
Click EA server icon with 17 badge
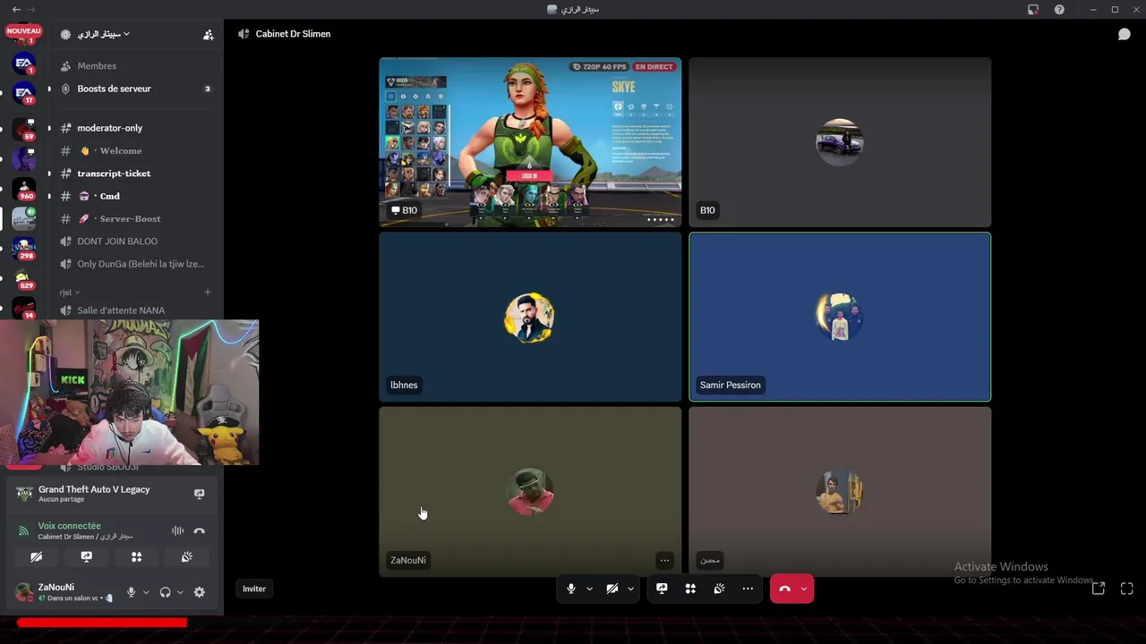tap(24, 93)
